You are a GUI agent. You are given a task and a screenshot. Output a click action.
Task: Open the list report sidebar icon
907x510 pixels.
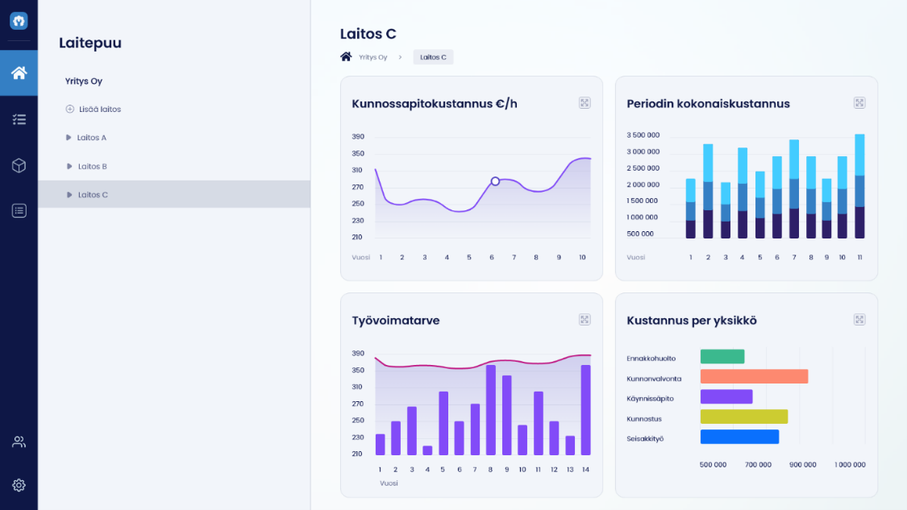tap(19, 210)
